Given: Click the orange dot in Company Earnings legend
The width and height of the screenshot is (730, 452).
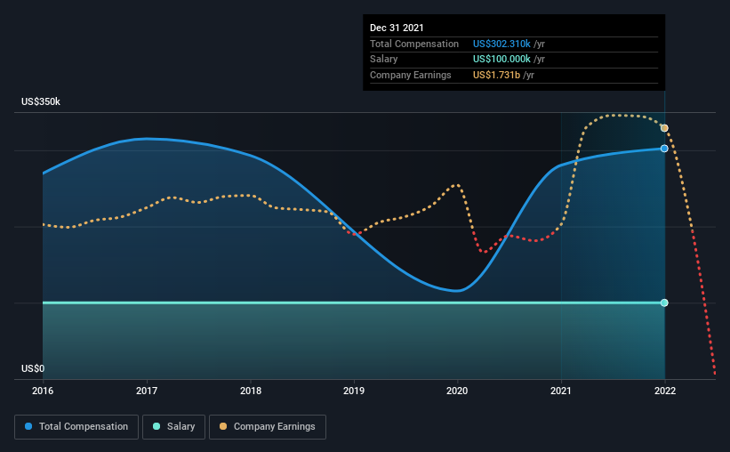Looking at the screenshot, I should pos(223,426).
